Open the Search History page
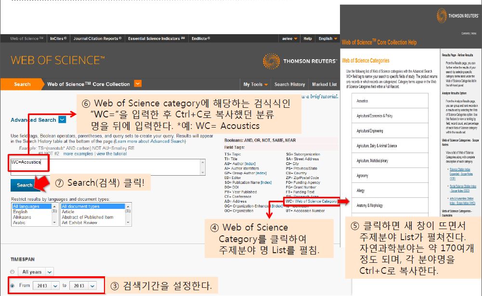 [x=289, y=84]
